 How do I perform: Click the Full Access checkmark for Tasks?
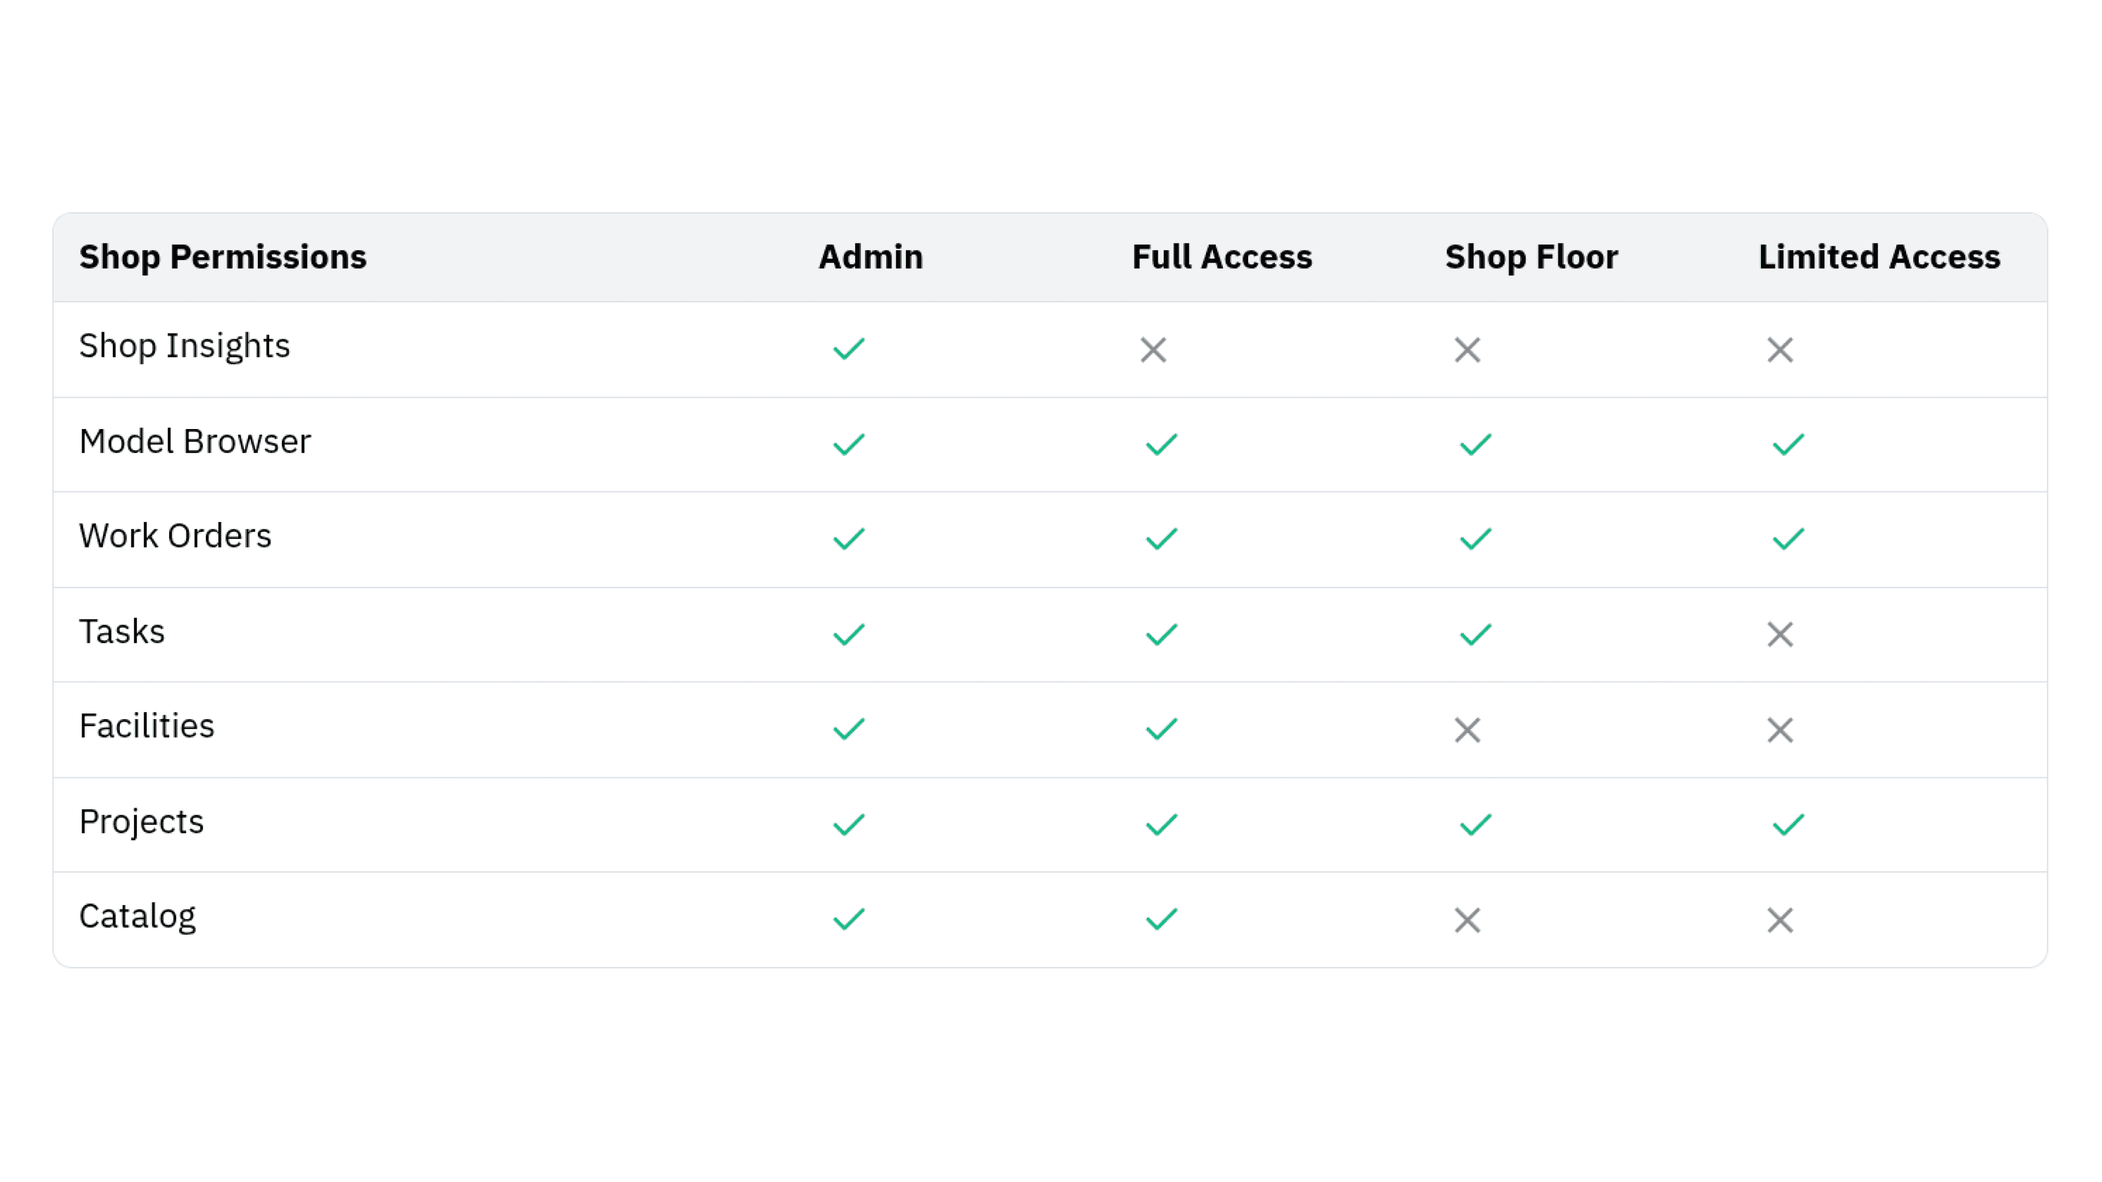tap(1161, 635)
